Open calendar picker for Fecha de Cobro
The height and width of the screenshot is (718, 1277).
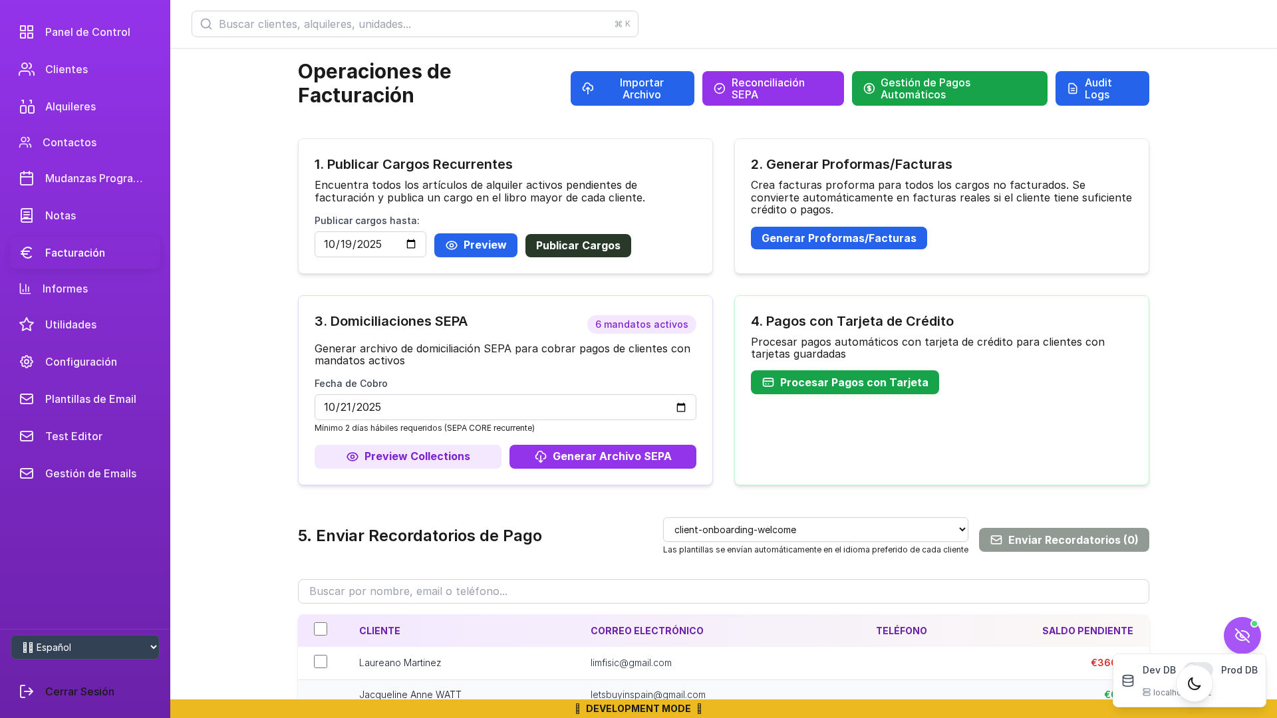(680, 408)
